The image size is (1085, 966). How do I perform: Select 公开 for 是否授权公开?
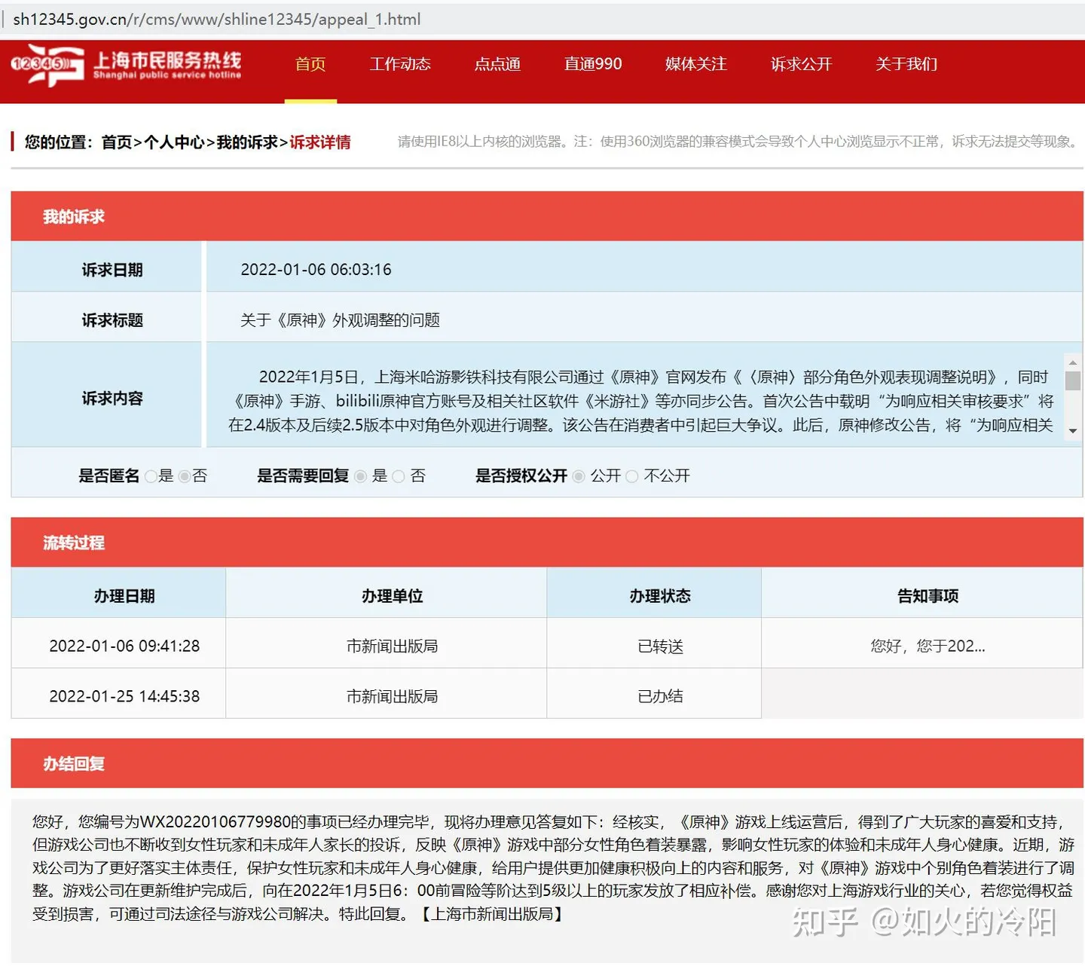click(x=579, y=476)
